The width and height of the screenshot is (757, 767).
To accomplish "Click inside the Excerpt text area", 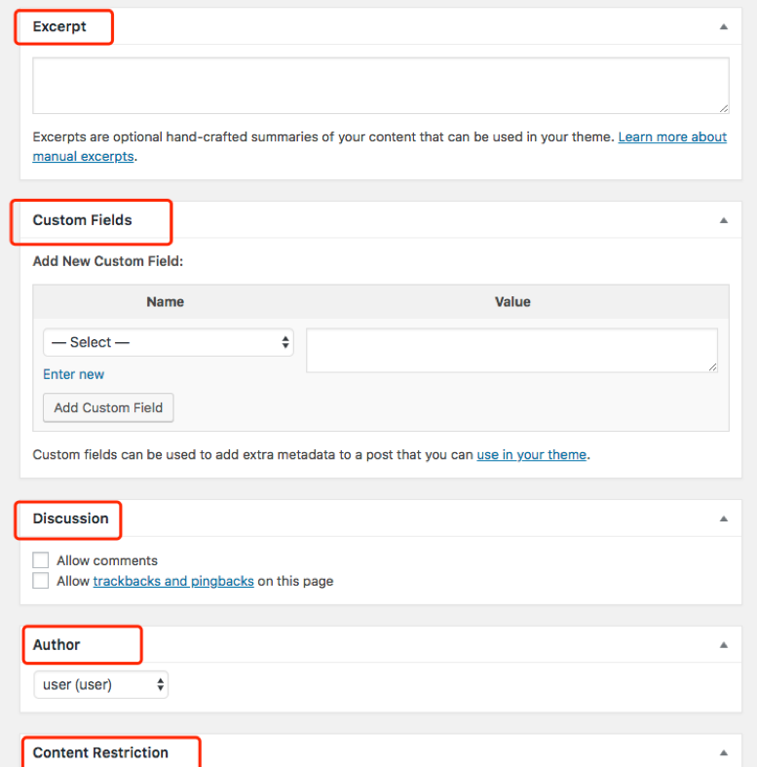I will (x=380, y=86).
